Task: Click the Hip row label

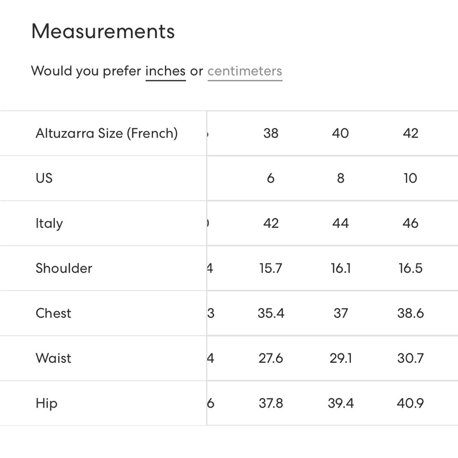Action: tap(47, 403)
